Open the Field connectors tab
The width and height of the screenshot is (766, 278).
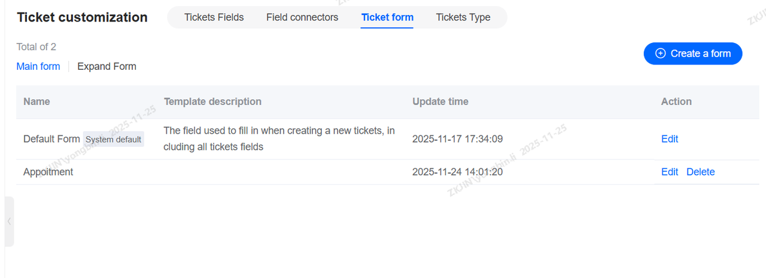coord(302,17)
